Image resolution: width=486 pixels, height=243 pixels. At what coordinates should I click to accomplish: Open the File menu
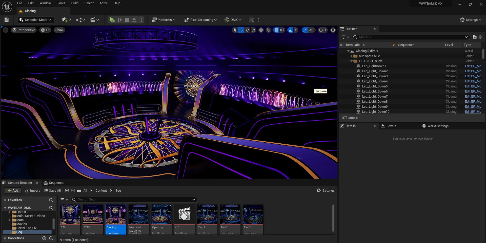[19, 3]
